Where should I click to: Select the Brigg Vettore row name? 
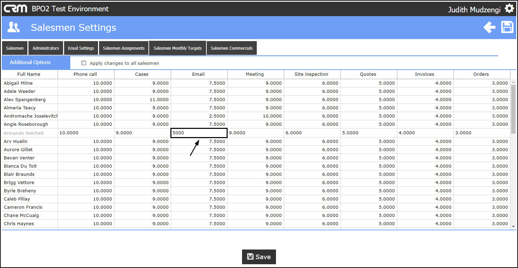[x=19, y=183]
